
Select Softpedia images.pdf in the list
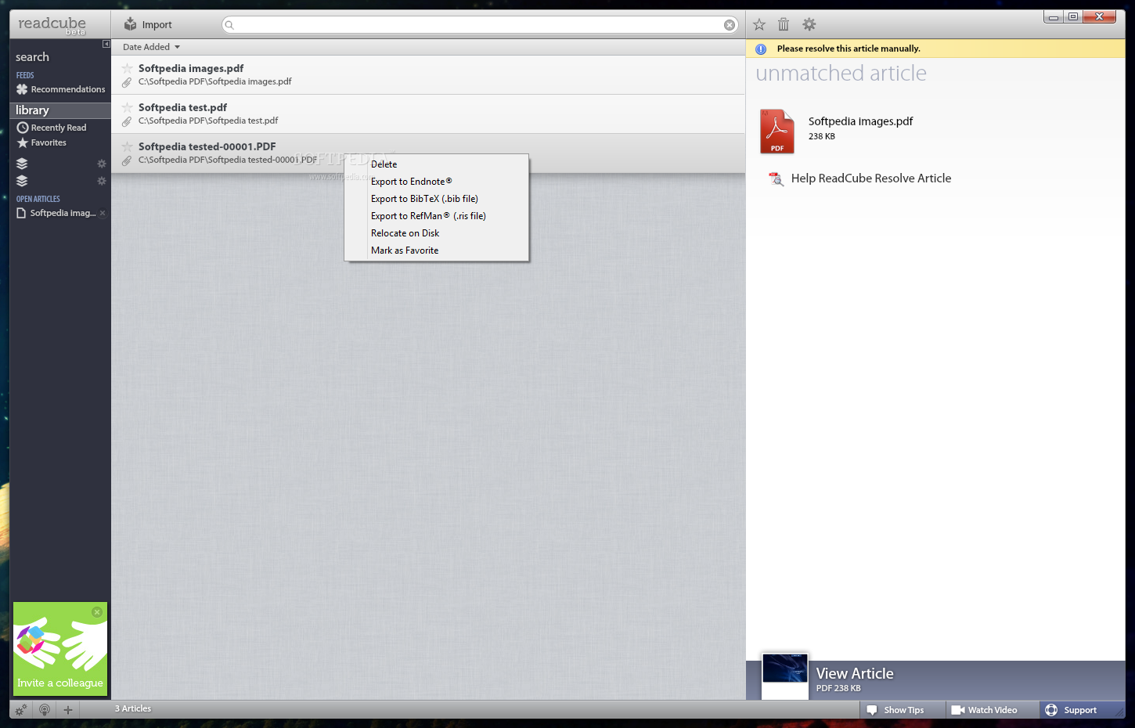pyautogui.click(x=428, y=75)
